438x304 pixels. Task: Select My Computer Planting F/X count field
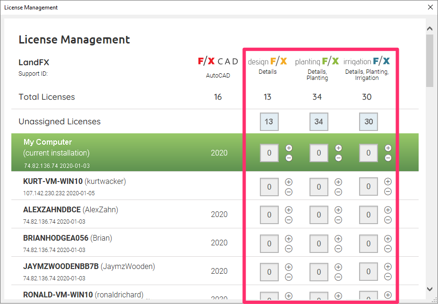tap(319, 153)
